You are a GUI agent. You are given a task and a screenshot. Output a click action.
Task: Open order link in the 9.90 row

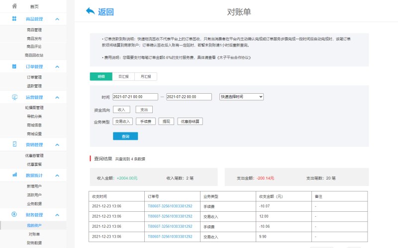(170, 237)
